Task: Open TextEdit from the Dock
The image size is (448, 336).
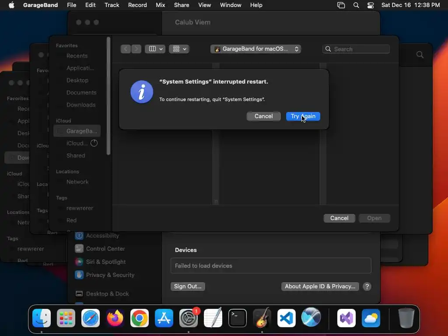Action: (213, 318)
